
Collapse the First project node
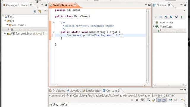point(3,16)
